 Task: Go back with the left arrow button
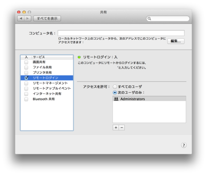pos(21,18)
